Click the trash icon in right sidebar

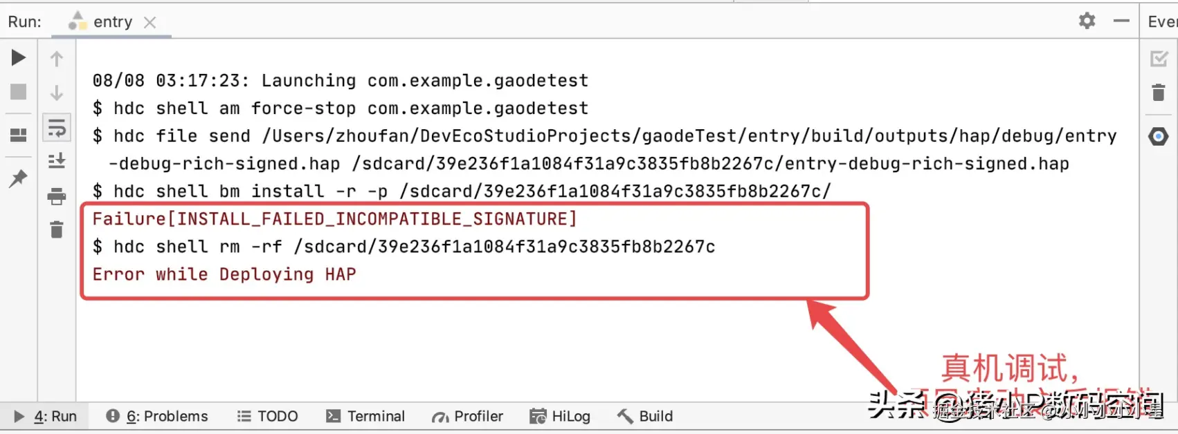[1158, 93]
